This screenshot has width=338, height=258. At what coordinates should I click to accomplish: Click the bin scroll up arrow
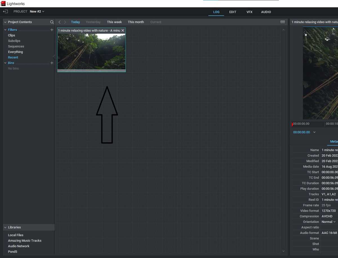(x=283, y=30)
